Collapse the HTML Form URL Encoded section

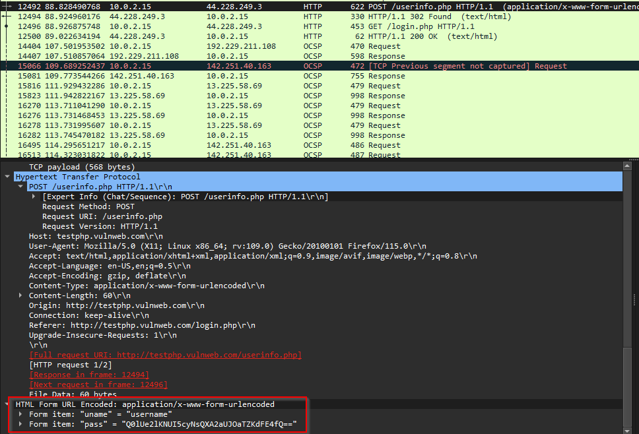[x=8, y=404]
